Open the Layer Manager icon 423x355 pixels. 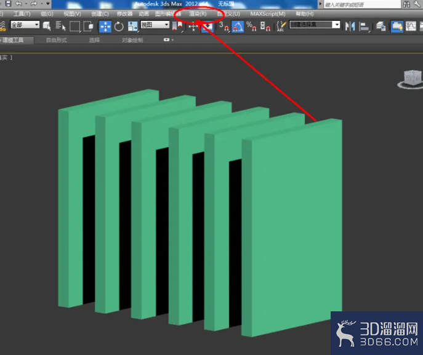tap(381, 26)
